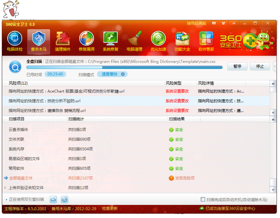Image resolution: width=280 pixels, height=218 pixels.
Task: Click 检查更新 to check for updates
Action: point(110,208)
